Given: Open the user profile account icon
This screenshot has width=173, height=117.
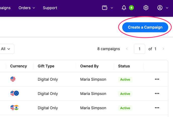Looking at the screenshot, I should click(x=160, y=8).
